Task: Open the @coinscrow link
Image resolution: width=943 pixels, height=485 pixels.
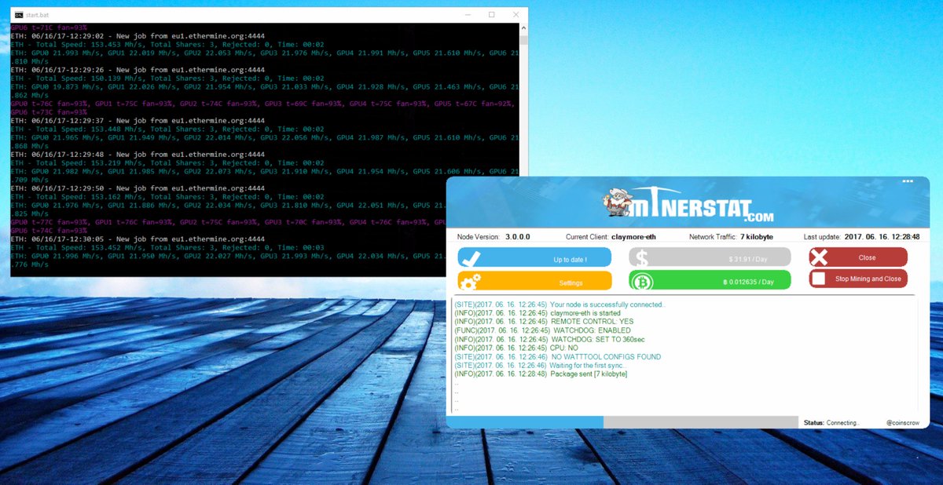Action: coord(902,422)
